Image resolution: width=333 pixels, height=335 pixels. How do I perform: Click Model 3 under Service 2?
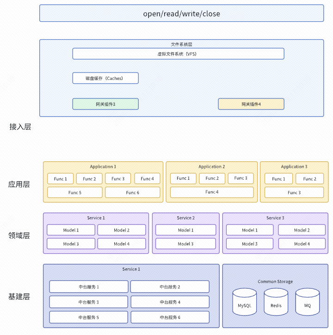pos(185,244)
